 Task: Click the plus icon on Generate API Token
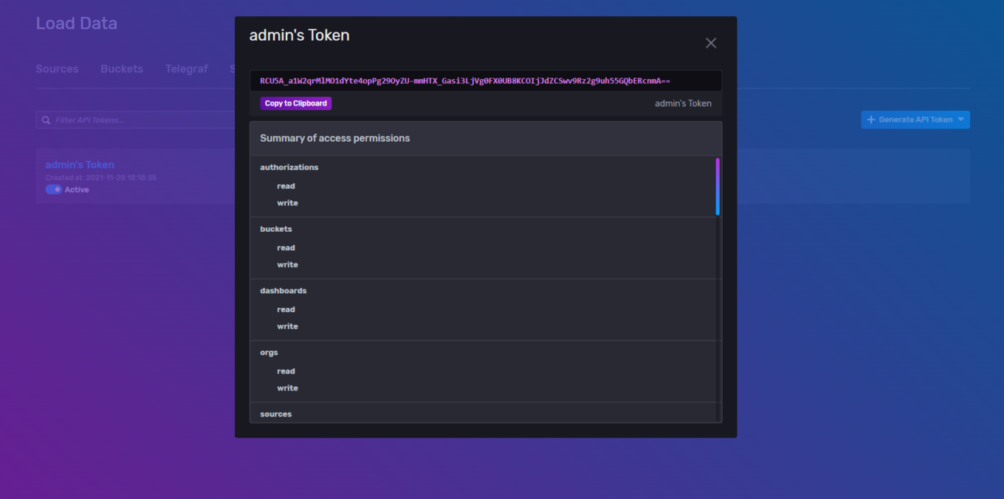pyautogui.click(x=871, y=119)
